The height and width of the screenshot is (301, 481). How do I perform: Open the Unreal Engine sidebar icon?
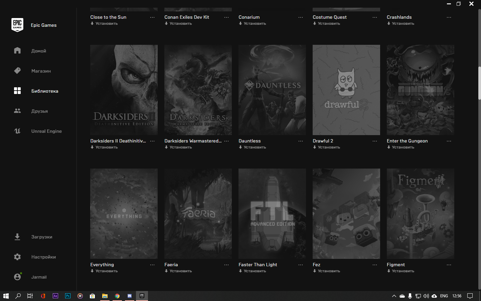(17, 131)
